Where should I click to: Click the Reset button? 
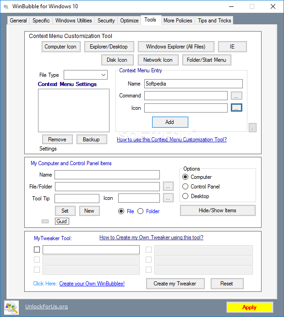tap(227, 284)
